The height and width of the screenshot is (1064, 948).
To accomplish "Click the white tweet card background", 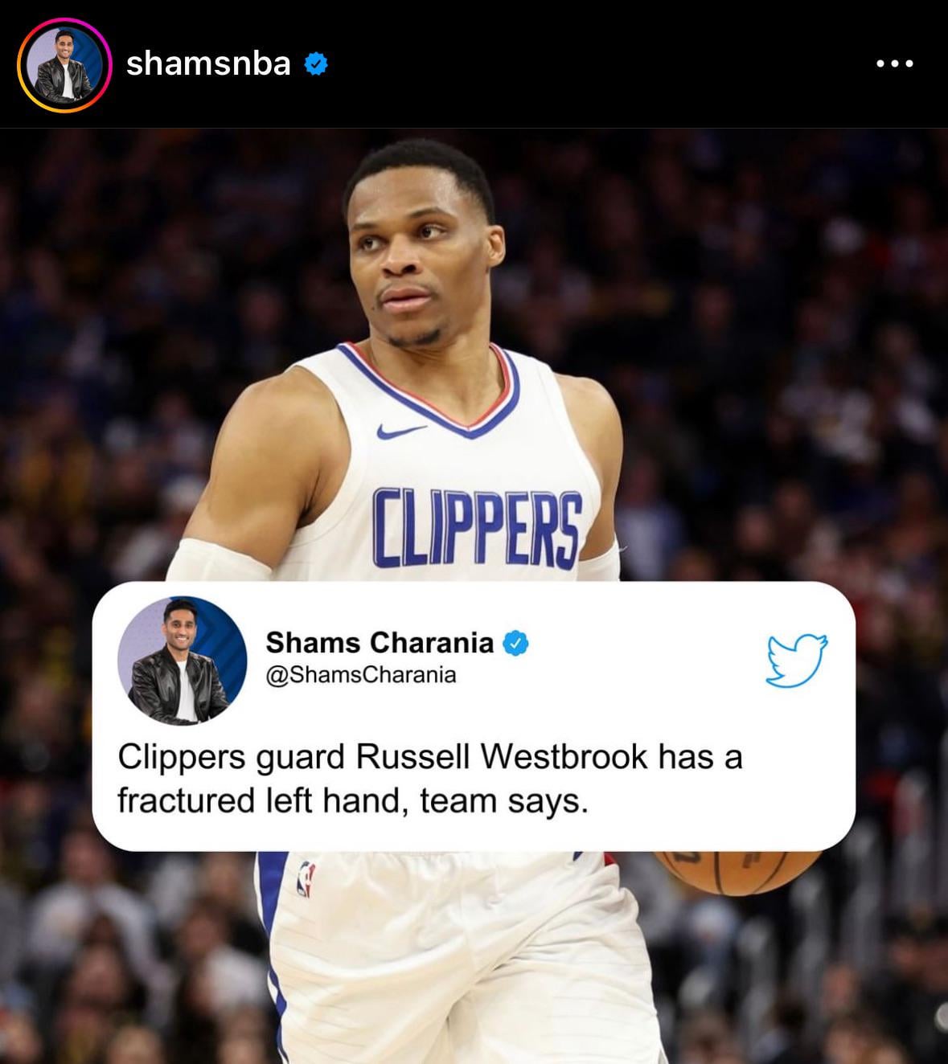I will point(474,716).
